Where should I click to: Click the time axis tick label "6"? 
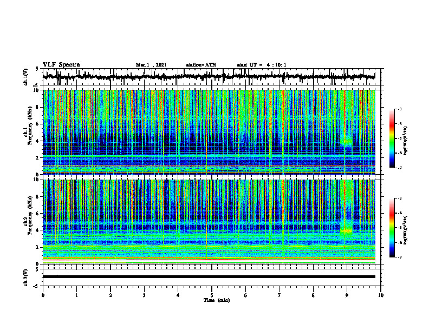246,295
